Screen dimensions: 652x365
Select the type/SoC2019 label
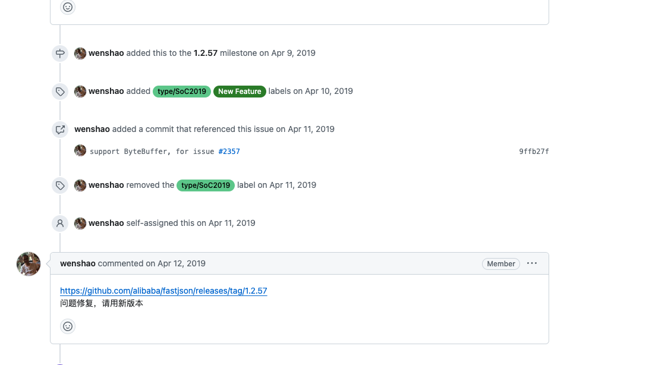point(182,92)
